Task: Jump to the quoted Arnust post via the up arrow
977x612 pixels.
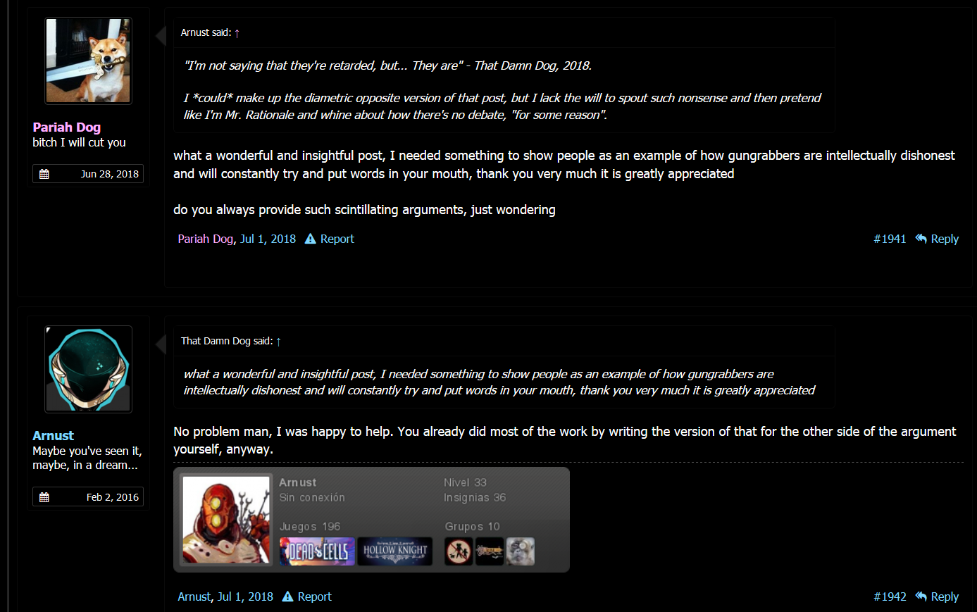Action: (237, 33)
